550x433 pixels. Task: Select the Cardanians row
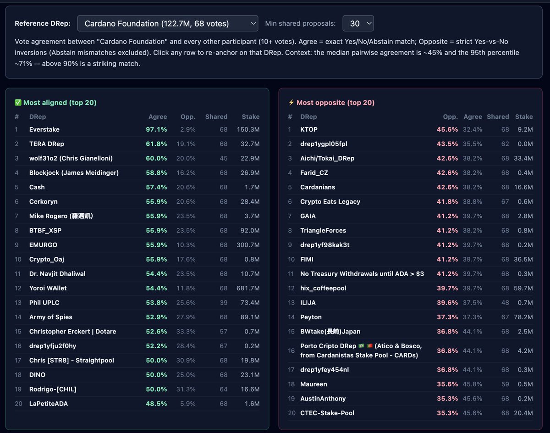(x=410, y=187)
